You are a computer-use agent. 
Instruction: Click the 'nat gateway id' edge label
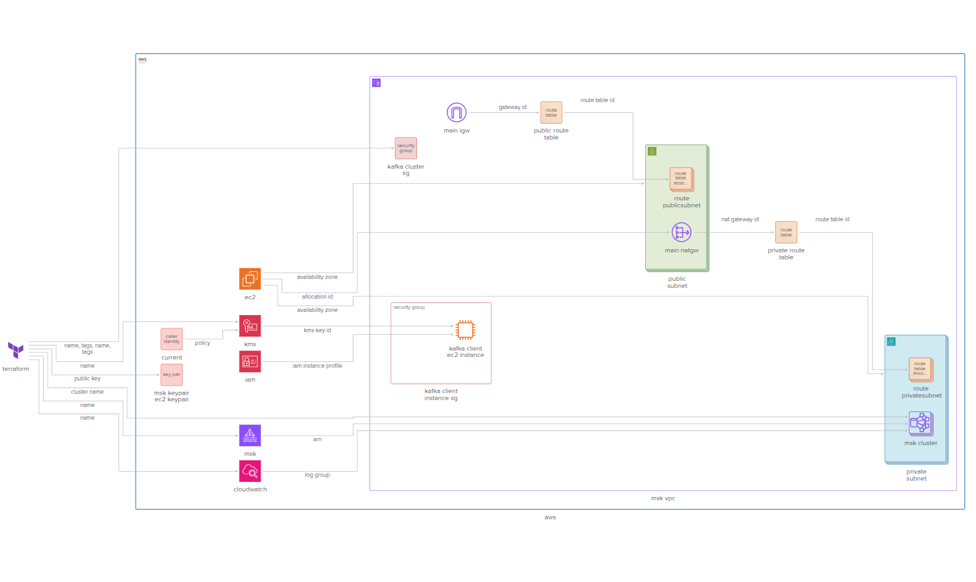740,219
